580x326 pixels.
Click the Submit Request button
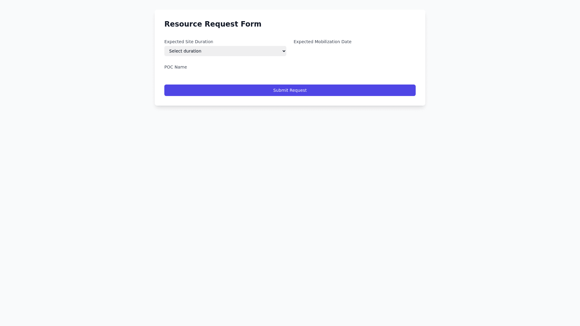290,90
